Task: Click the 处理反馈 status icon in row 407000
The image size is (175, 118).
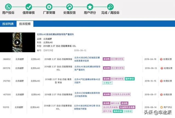Action: (x=161, y=95)
